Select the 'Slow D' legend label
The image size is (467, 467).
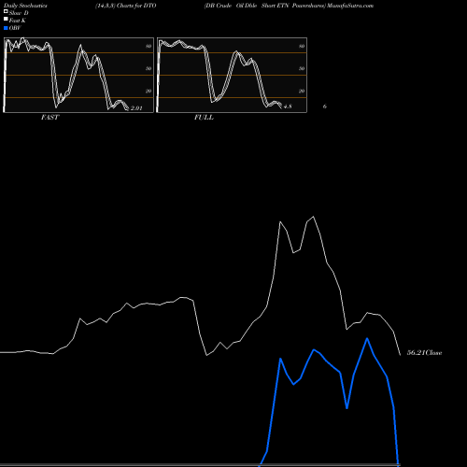pyautogui.click(x=19, y=13)
